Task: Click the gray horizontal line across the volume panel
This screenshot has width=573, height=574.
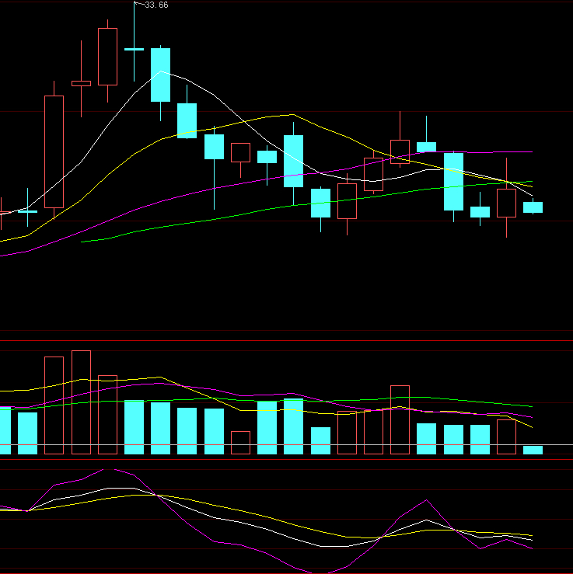Action: pos(286,445)
